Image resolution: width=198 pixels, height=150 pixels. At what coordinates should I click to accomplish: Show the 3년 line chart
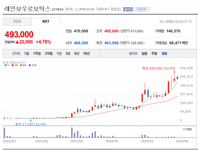[x=68, y=53]
